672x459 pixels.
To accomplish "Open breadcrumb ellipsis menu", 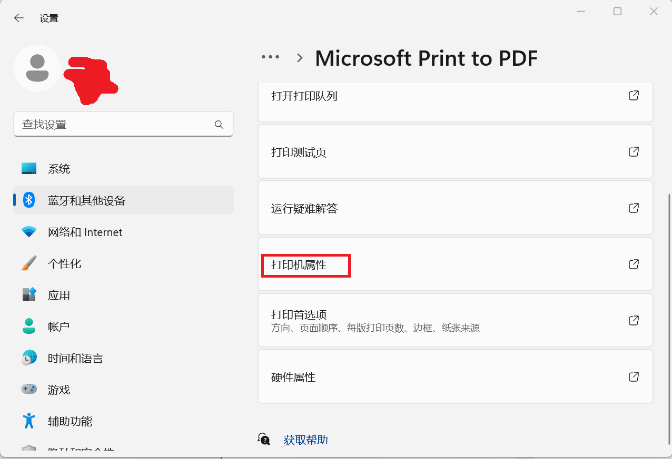I will [271, 57].
